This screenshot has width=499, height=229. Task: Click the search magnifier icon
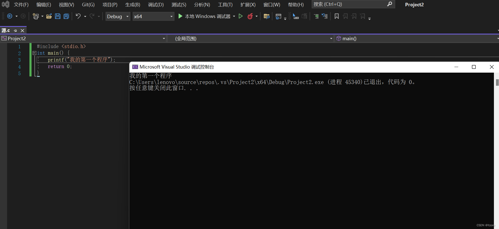(x=390, y=4)
